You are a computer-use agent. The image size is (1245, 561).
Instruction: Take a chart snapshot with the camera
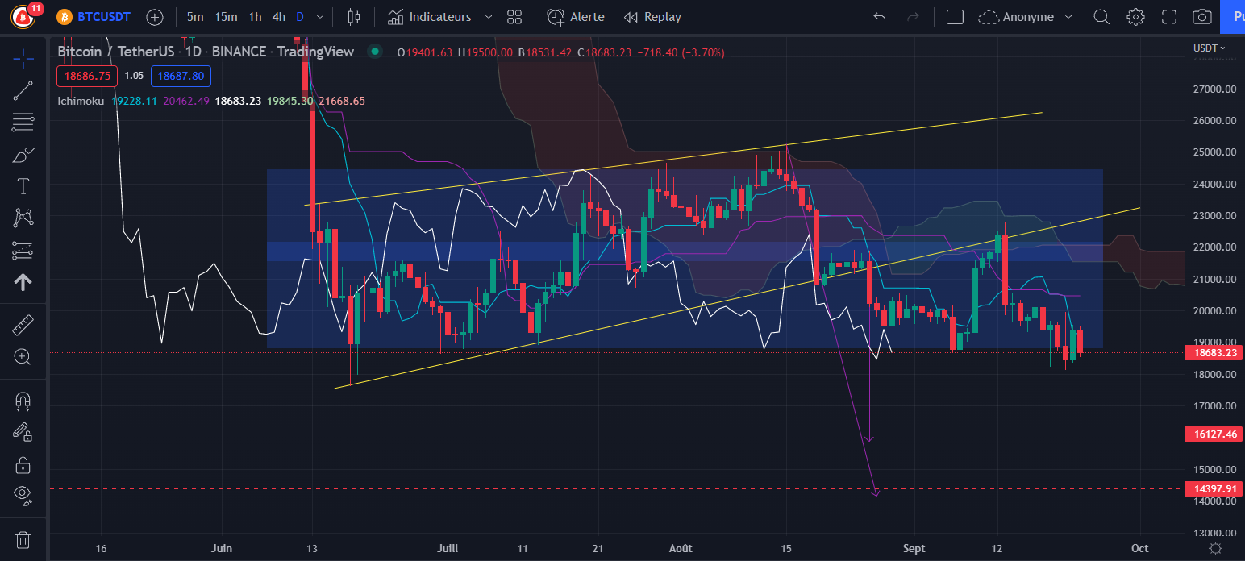[x=1201, y=16]
